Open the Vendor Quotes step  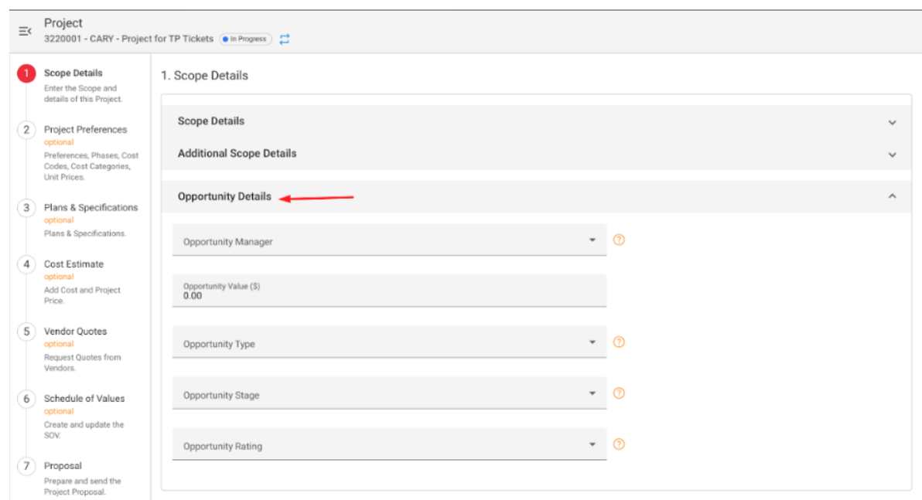pyautogui.click(x=75, y=332)
